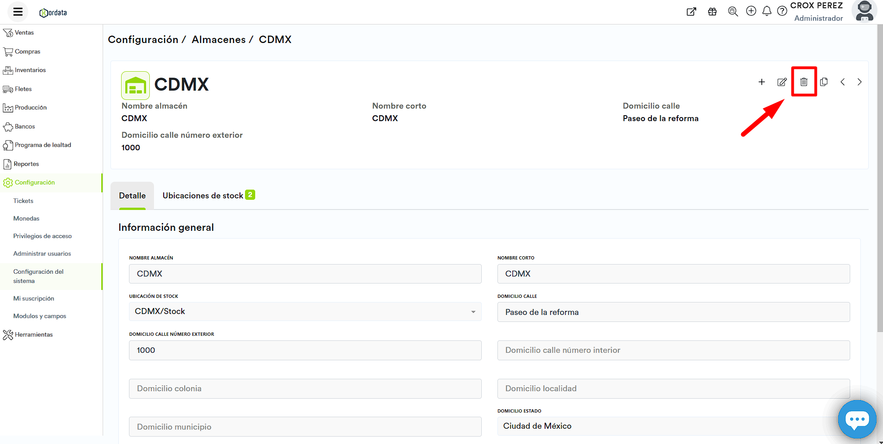Click the pencil edit record icon
The image size is (883, 444).
click(782, 82)
